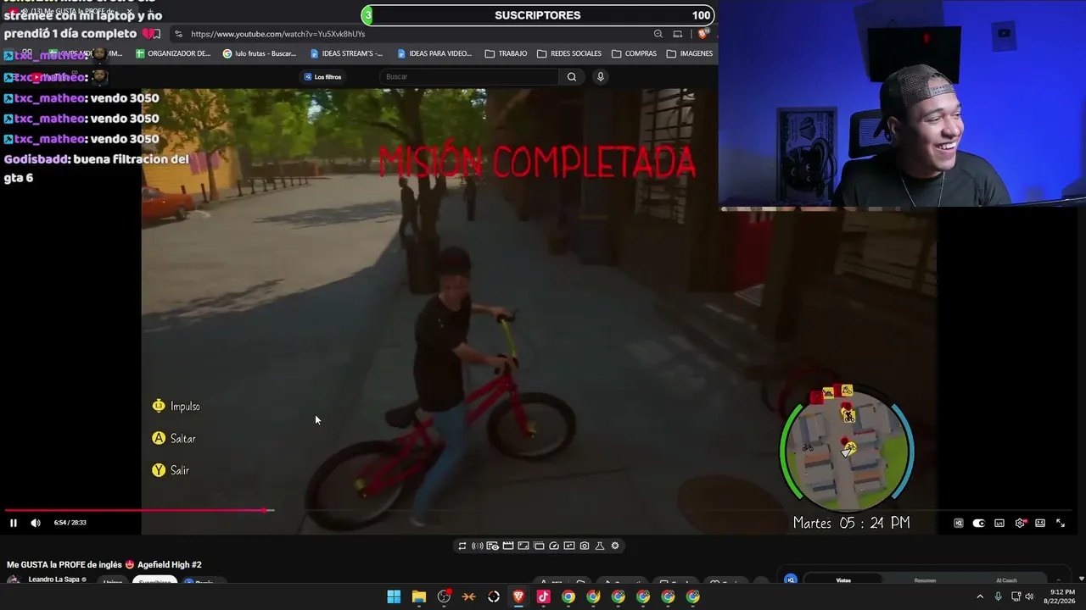
Task: Open the Brave browser taskbar icon
Action: [518, 596]
